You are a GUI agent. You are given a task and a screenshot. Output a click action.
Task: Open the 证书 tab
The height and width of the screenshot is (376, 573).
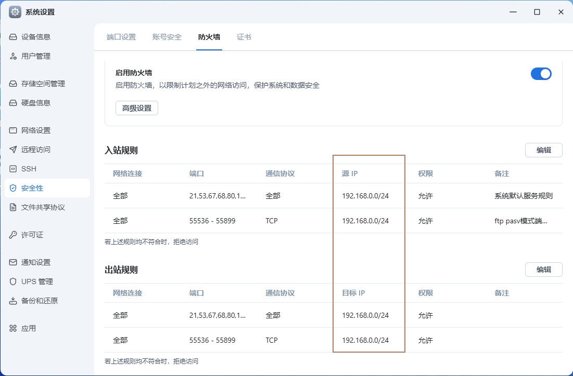pos(244,37)
